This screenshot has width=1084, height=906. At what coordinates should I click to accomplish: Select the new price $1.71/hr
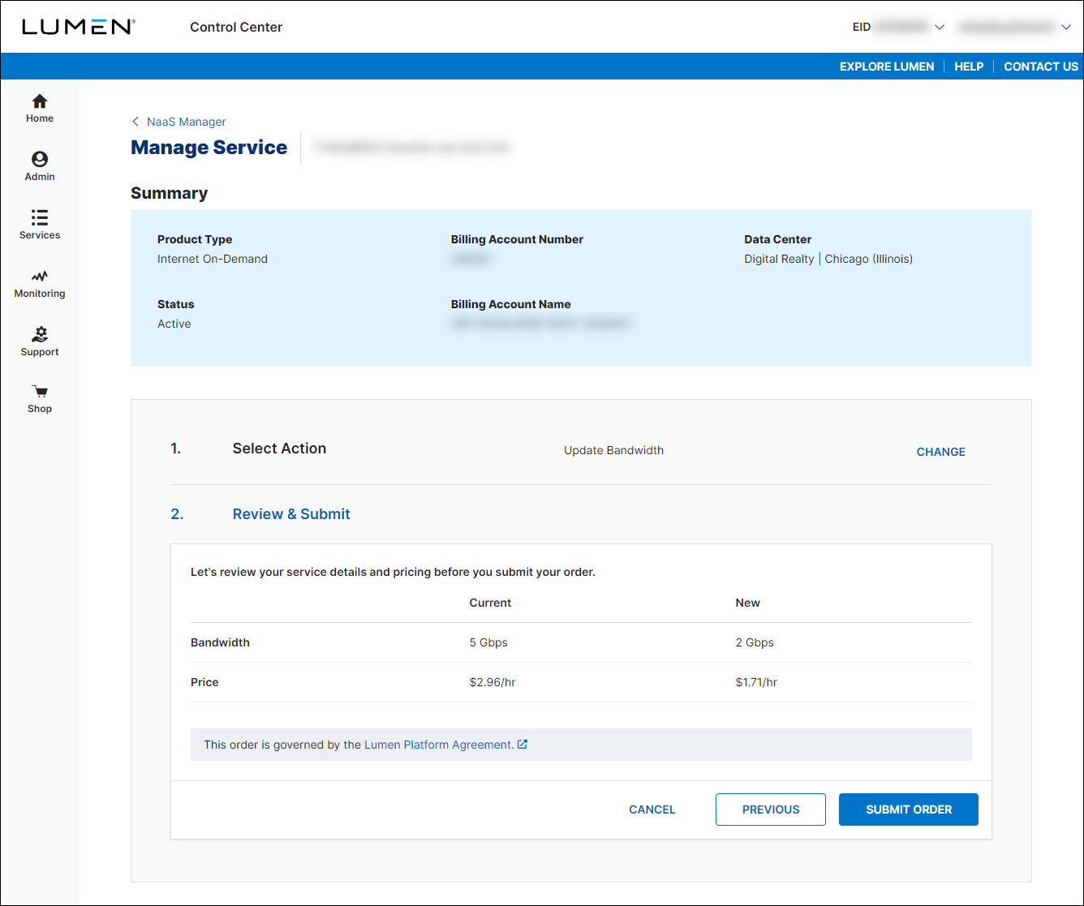[x=756, y=682]
